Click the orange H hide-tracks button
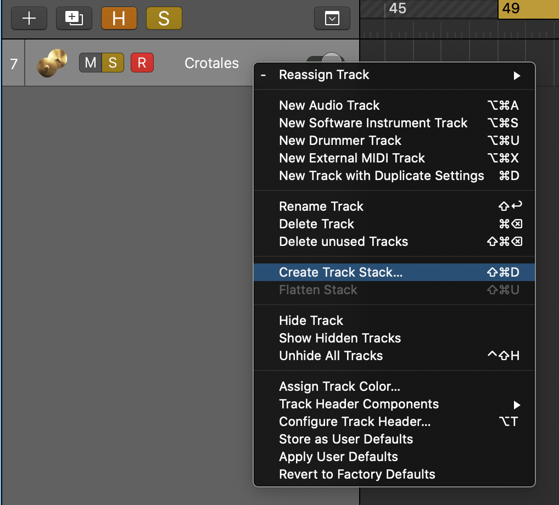Image resolution: width=559 pixels, height=505 pixels. pyautogui.click(x=119, y=19)
